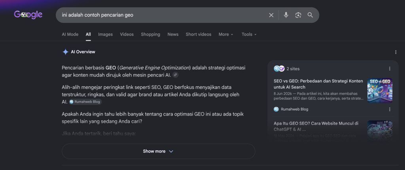
Task: Start voice search with the microphone icon
Action: (286, 15)
